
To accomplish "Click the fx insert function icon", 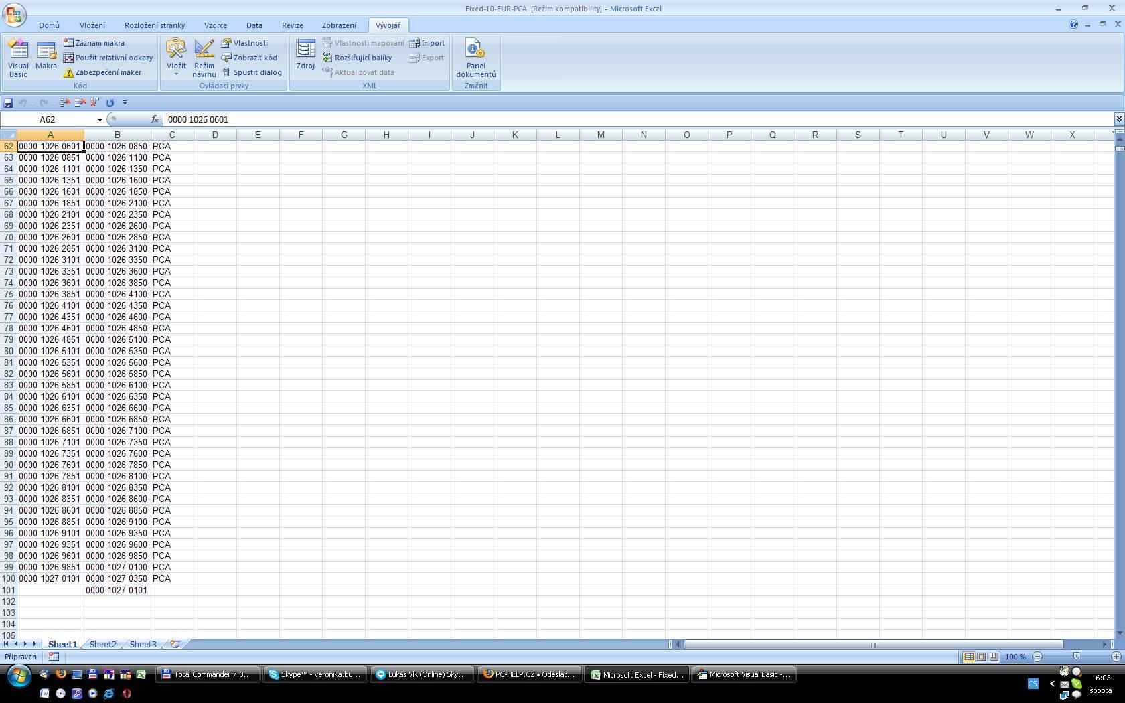I will (155, 119).
